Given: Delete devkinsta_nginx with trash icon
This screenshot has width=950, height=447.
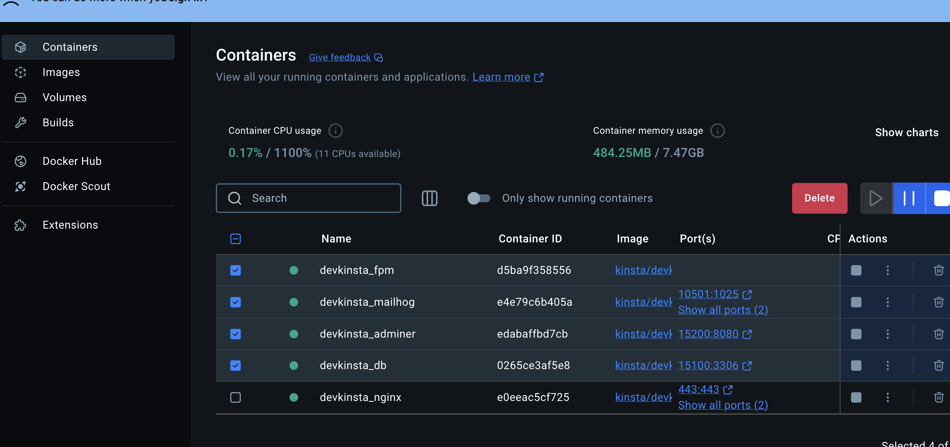Looking at the screenshot, I should point(939,397).
